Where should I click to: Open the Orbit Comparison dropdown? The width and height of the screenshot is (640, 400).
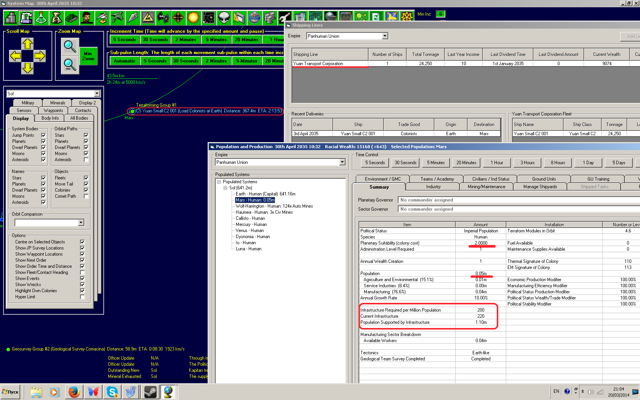81,222
